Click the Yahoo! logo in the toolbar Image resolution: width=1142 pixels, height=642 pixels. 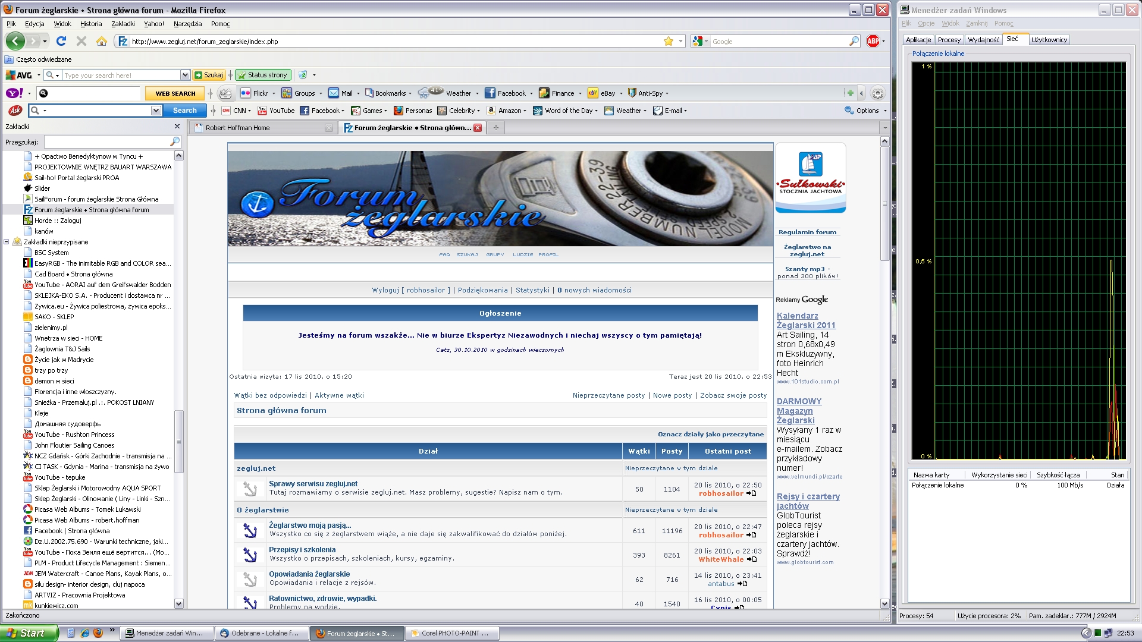(x=14, y=93)
